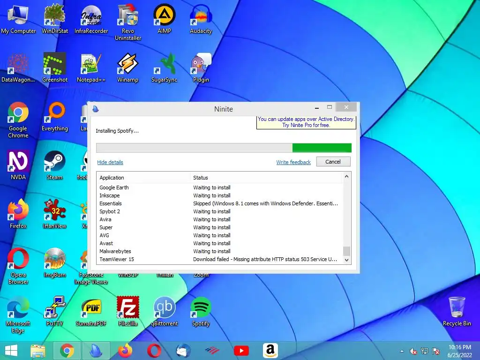Select the Avast row

coord(220,243)
